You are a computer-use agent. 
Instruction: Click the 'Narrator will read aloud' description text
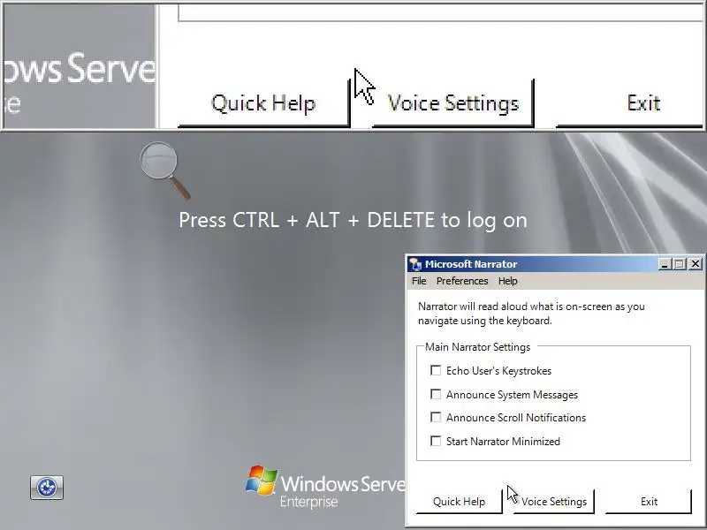(531, 314)
